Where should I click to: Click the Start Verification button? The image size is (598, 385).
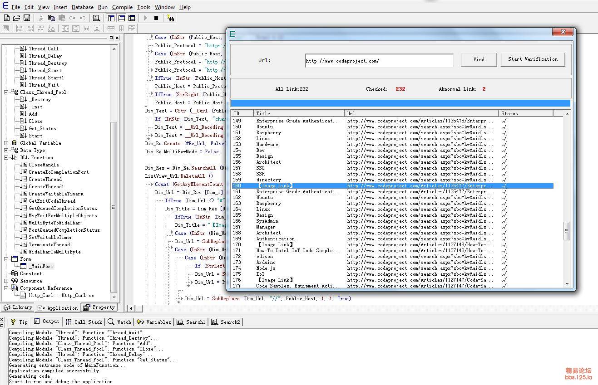pos(533,59)
